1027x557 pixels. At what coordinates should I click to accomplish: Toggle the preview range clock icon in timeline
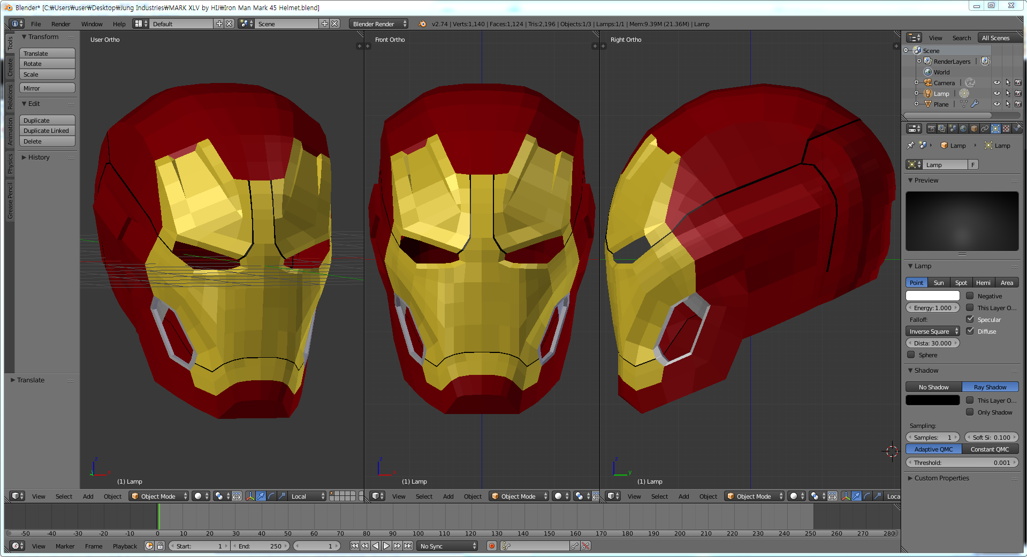149,546
